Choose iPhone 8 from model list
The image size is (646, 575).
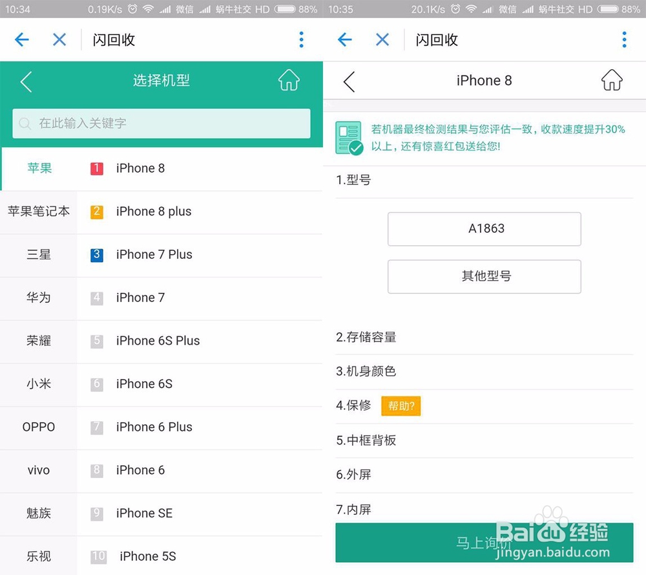click(200, 168)
